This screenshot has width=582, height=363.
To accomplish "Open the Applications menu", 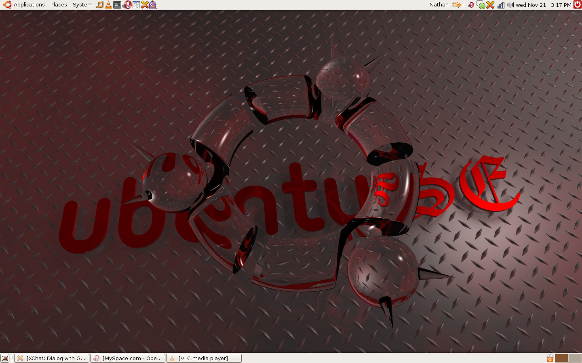I will [x=24, y=5].
